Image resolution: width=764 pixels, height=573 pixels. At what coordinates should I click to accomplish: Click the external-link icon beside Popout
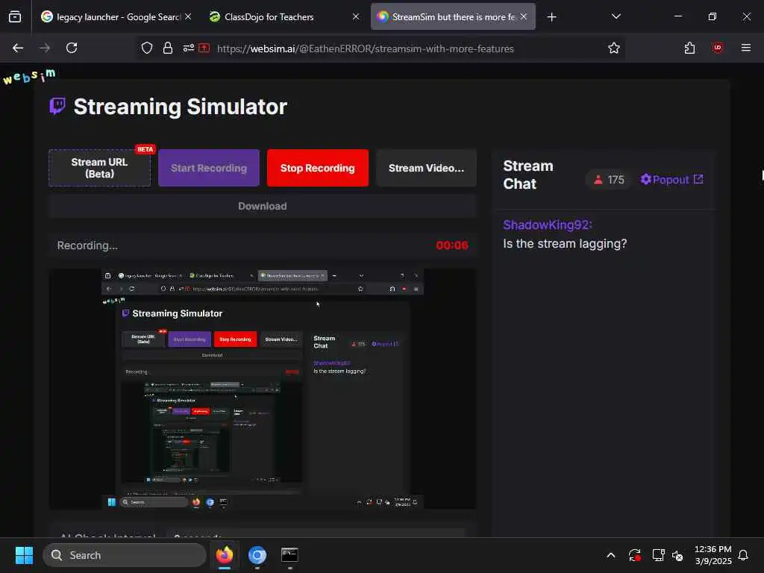[698, 179]
